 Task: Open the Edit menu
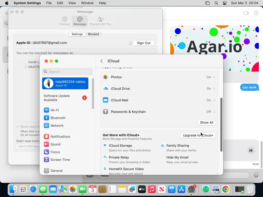coord(60,3)
